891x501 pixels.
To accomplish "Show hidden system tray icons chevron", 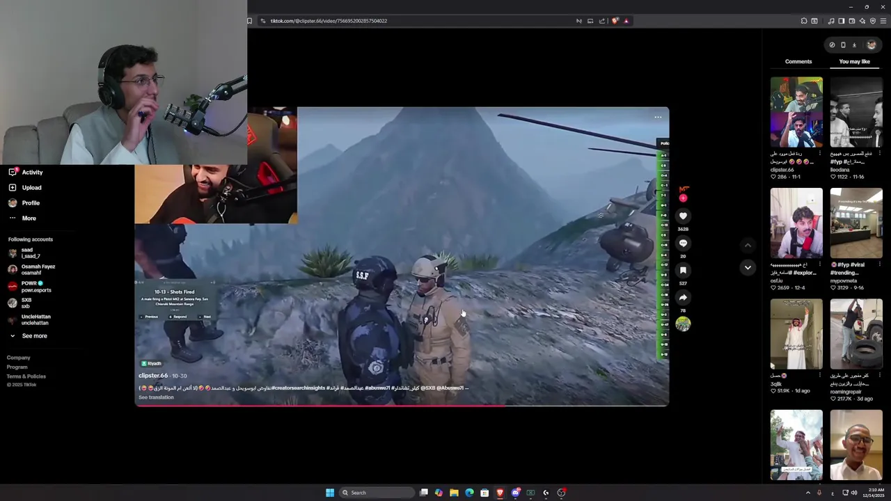I will click(x=808, y=493).
